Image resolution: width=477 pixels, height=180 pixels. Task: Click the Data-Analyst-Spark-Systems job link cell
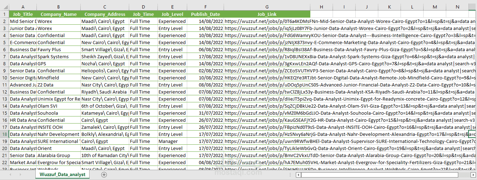[267, 56]
